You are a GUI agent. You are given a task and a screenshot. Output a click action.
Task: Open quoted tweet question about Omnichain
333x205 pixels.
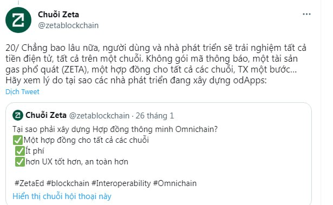pos(115,129)
